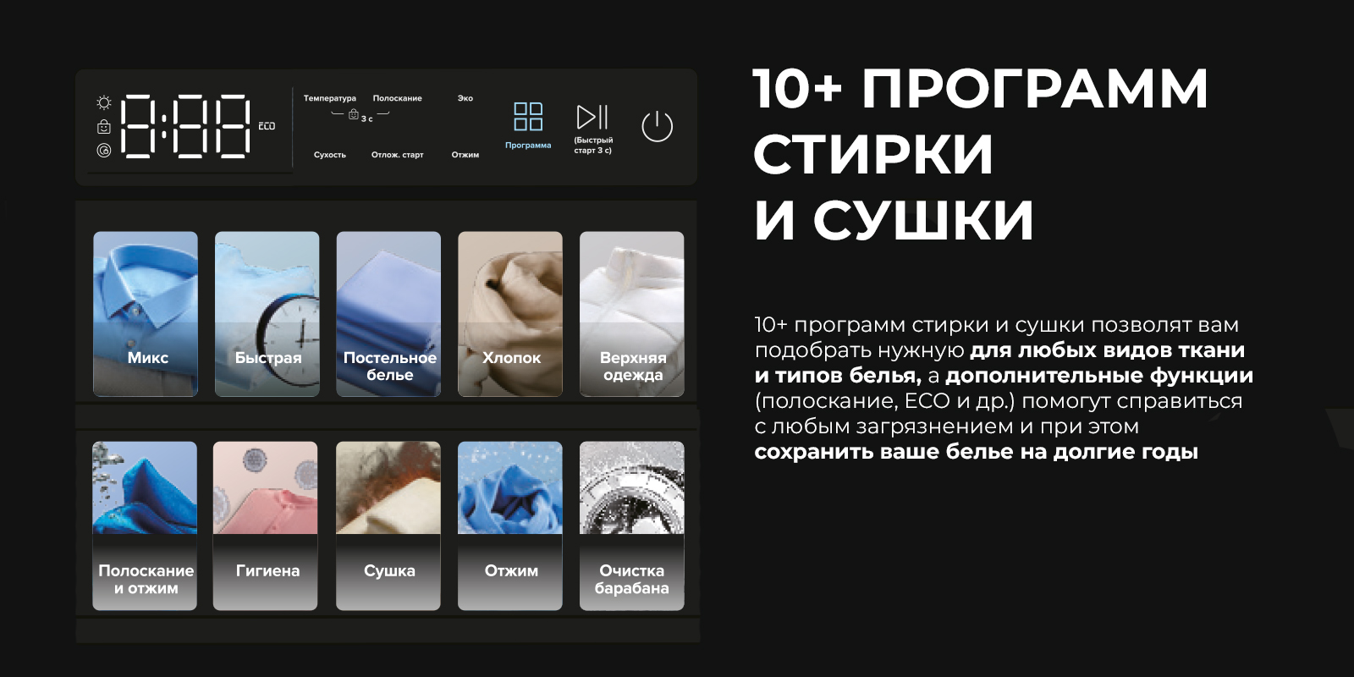The width and height of the screenshot is (1354, 677).
Task: Select the Микс program tile
Action: point(146,314)
